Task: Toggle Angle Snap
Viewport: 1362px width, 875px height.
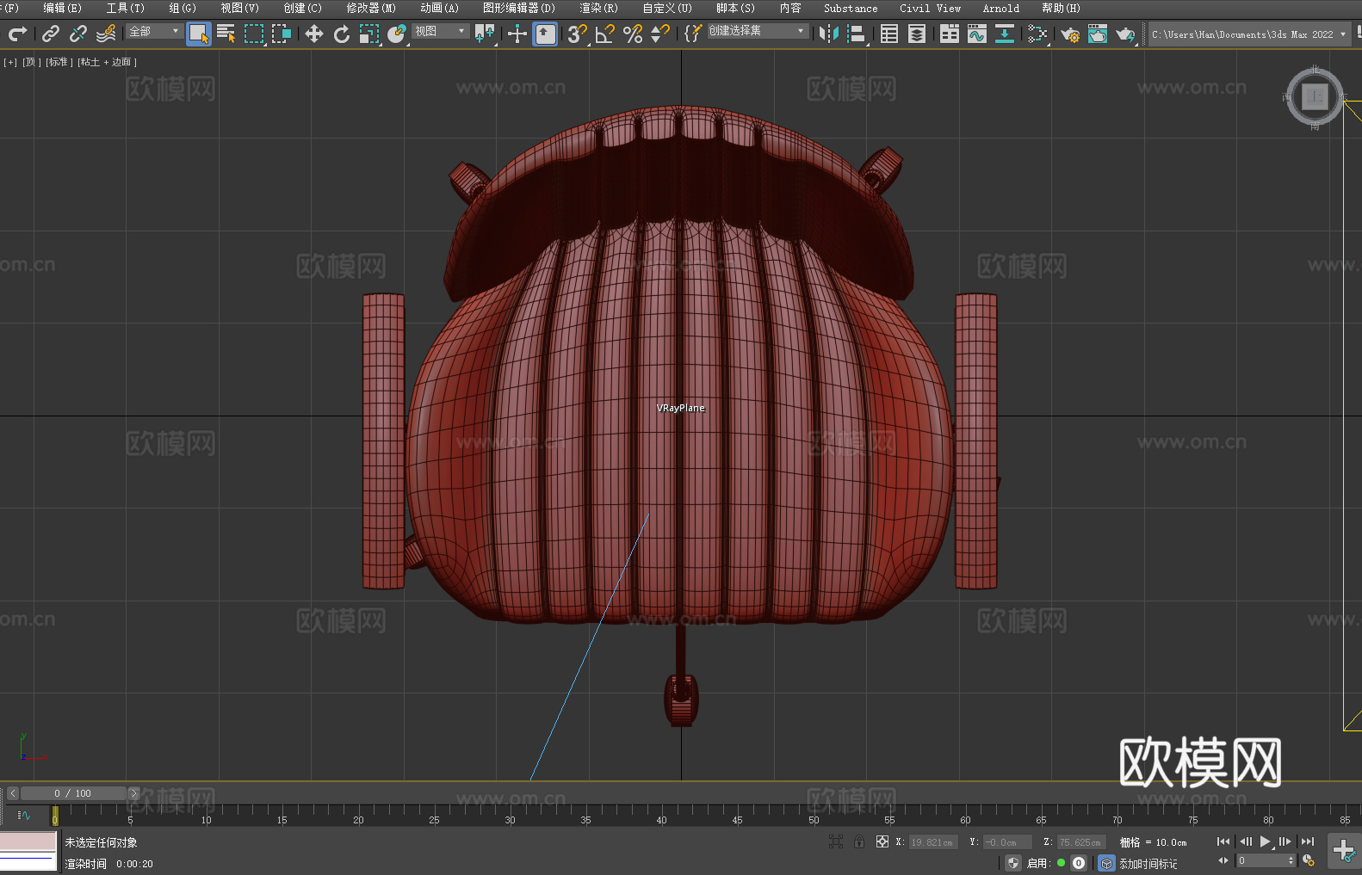Action: 605,34
